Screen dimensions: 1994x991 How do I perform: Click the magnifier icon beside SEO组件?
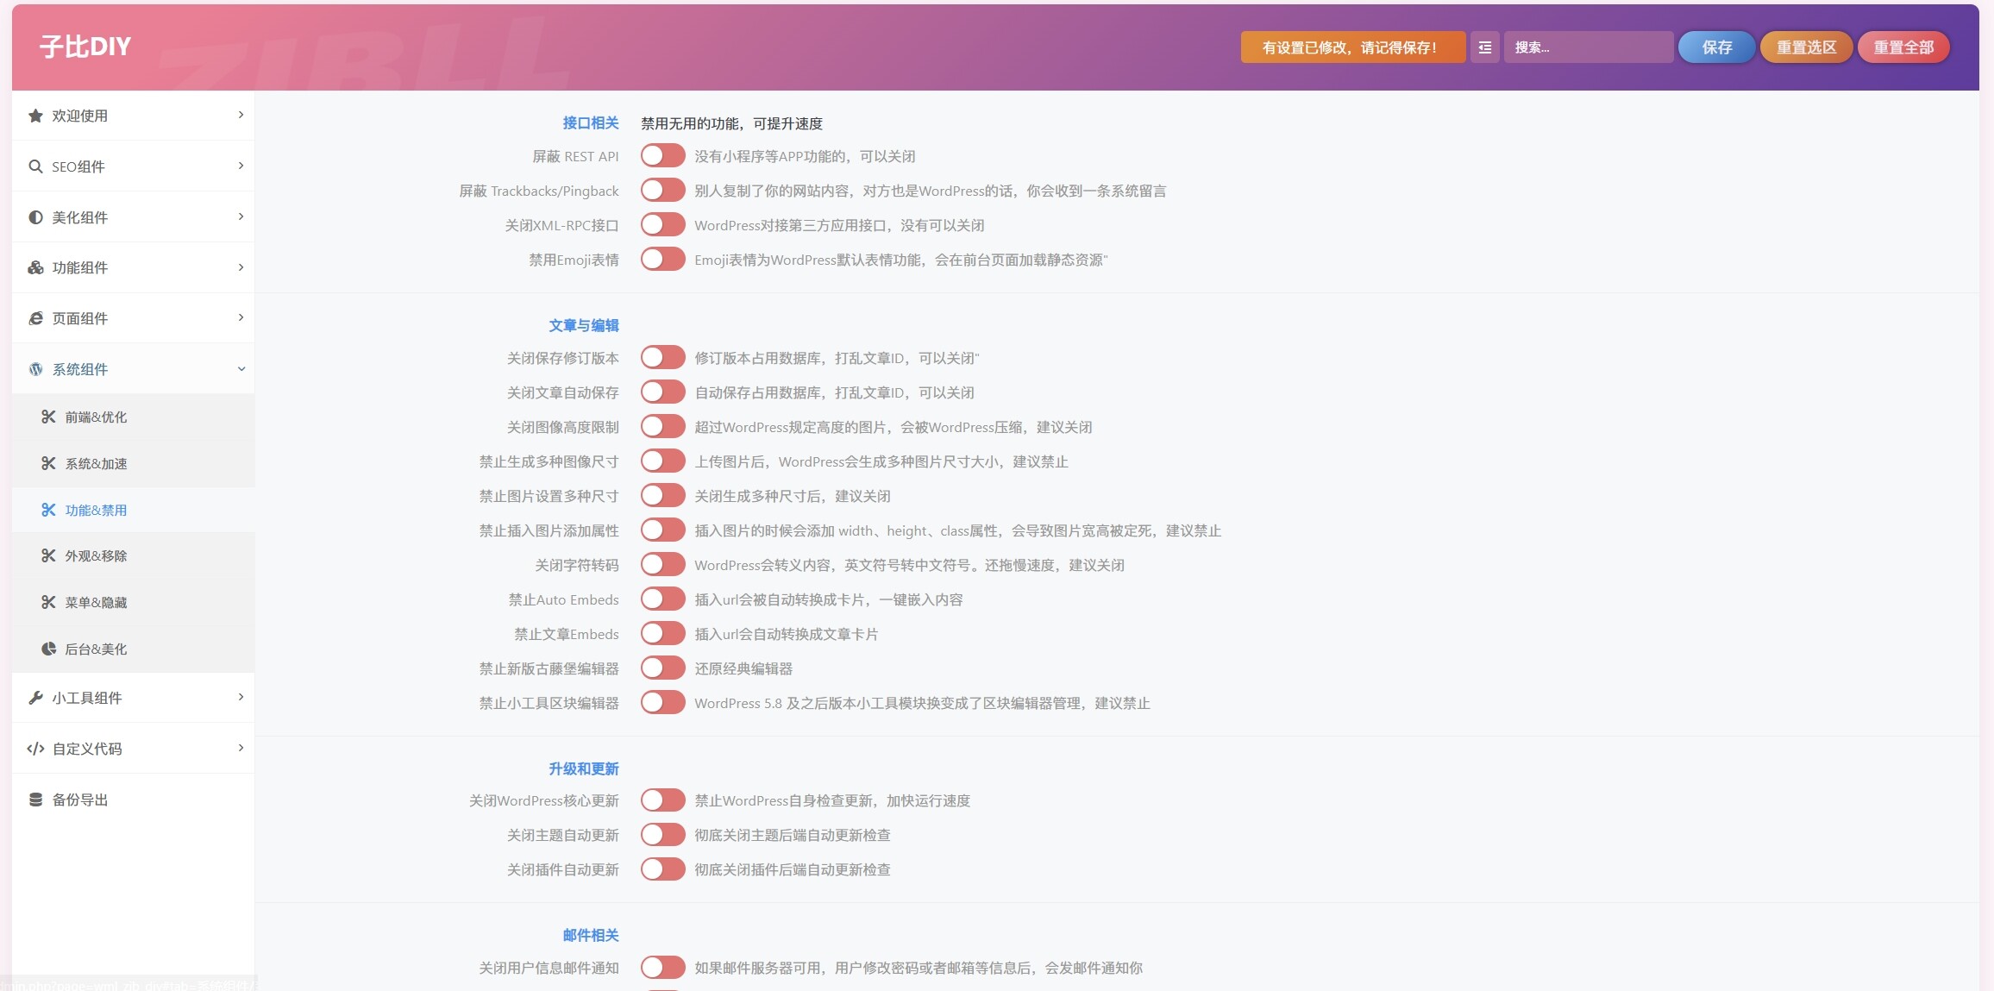(35, 166)
